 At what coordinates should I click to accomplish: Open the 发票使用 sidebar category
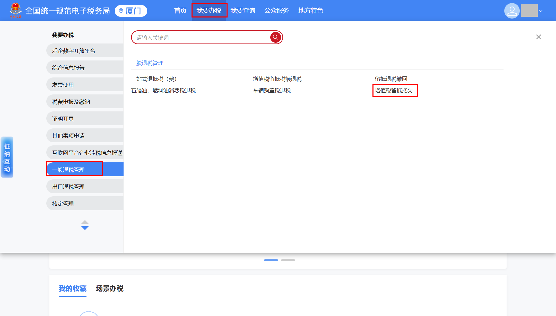click(x=63, y=84)
